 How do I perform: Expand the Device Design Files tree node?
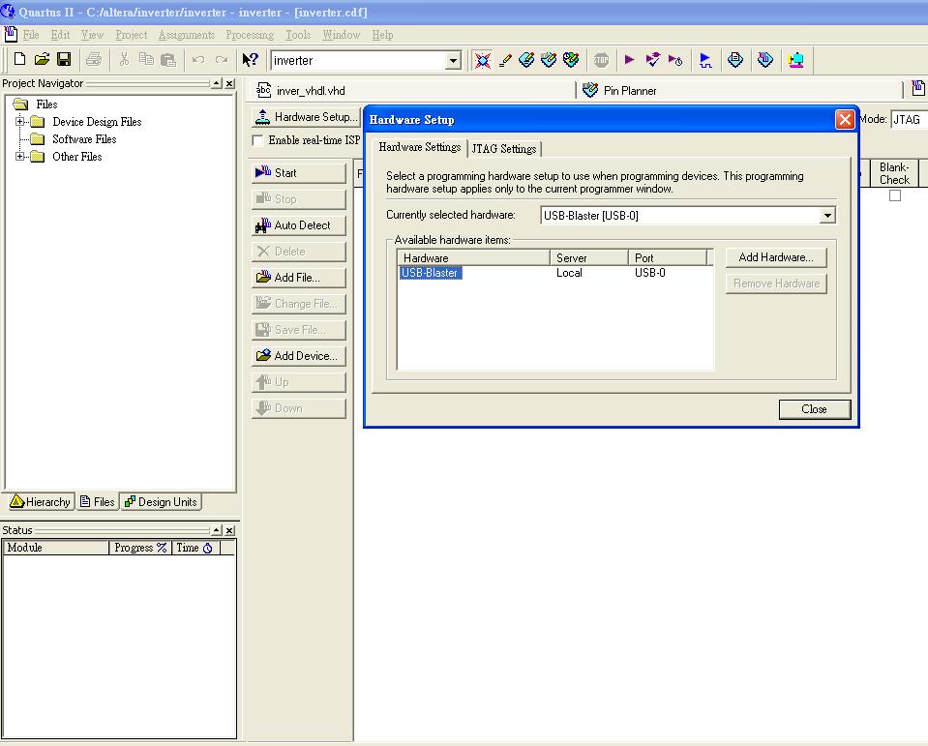[20, 122]
